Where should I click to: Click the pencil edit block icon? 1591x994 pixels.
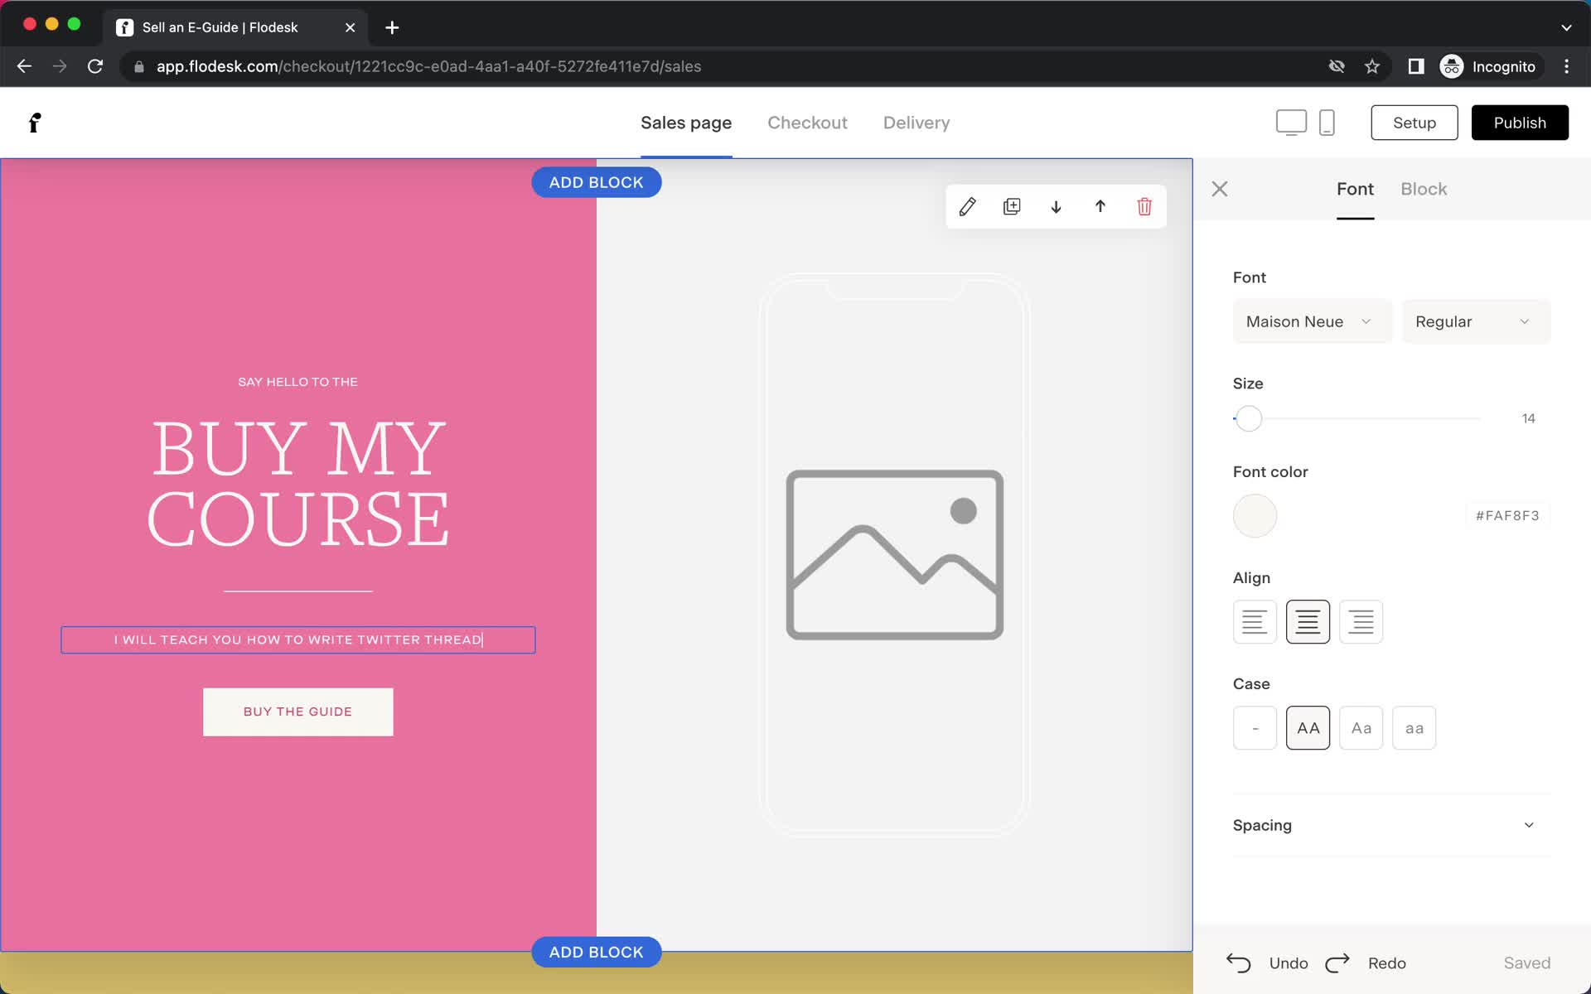click(967, 206)
